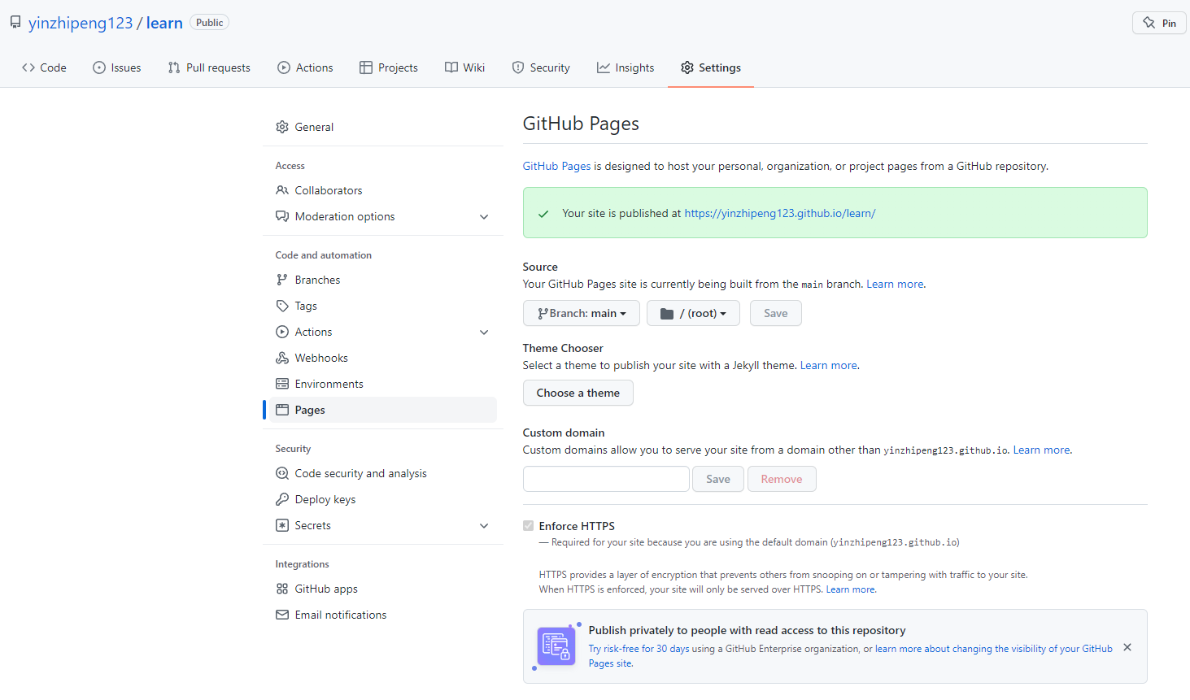Switch to the Pull requests tab
Screen dimensions: 1190x700
(209, 67)
